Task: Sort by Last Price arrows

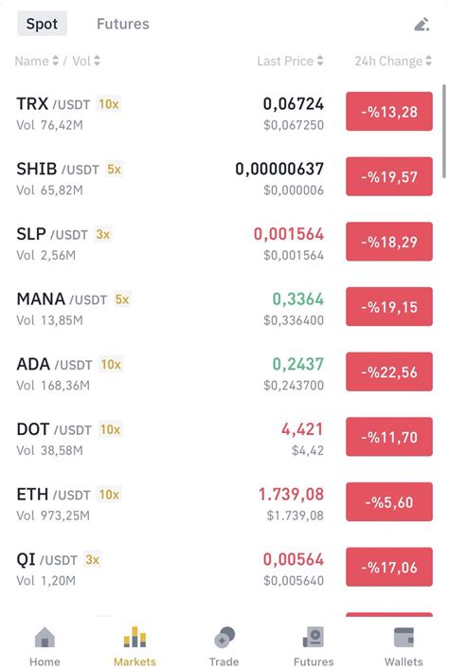Action: click(320, 61)
